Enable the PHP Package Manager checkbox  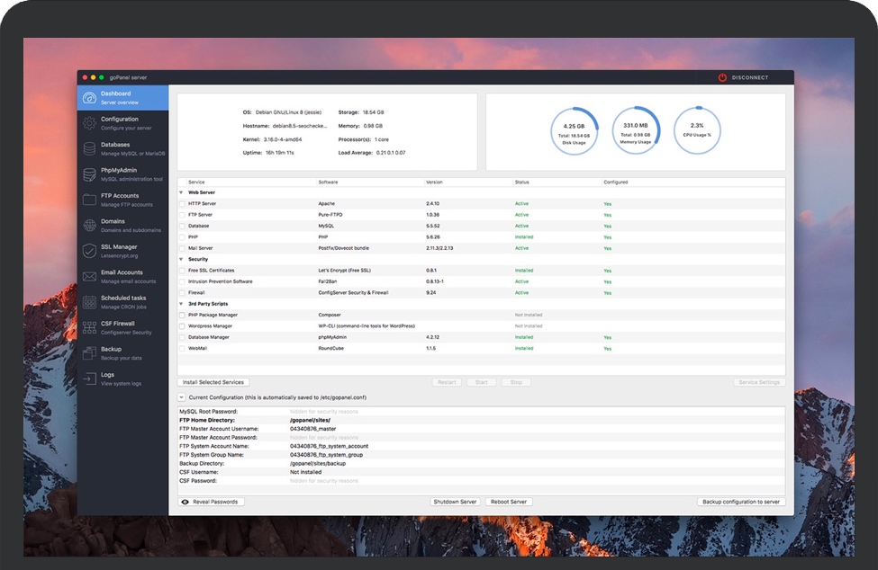click(x=182, y=316)
